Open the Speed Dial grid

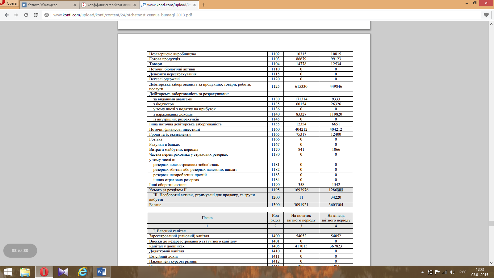tap(36, 15)
